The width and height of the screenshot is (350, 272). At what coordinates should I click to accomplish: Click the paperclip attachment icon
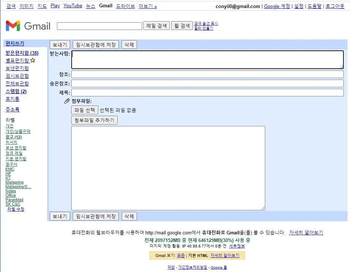(x=67, y=101)
